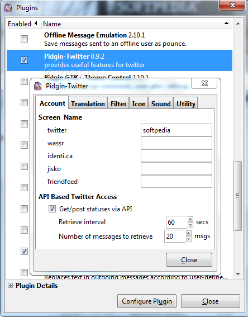Click the 'Screen Name' section heading
Viewport: 248px width, 317px height.
click(60, 117)
